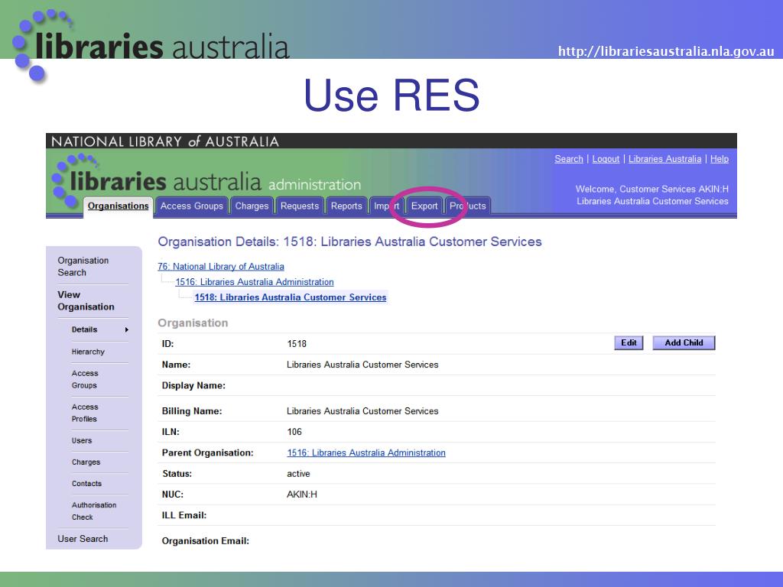783x587 pixels.
Task: Open Contacts in the sidebar
Action: pos(86,483)
